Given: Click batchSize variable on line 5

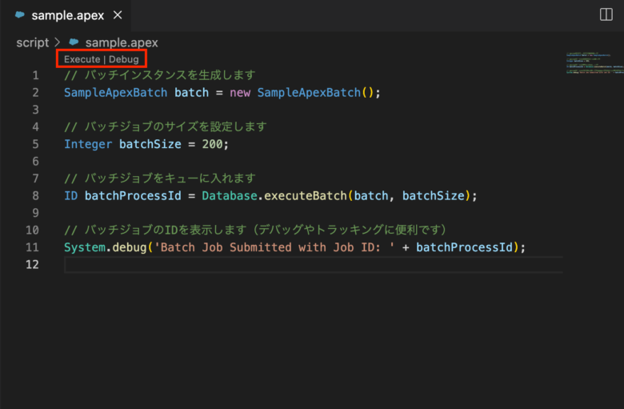Looking at the screenshot, I should click(x=150, y=144).
